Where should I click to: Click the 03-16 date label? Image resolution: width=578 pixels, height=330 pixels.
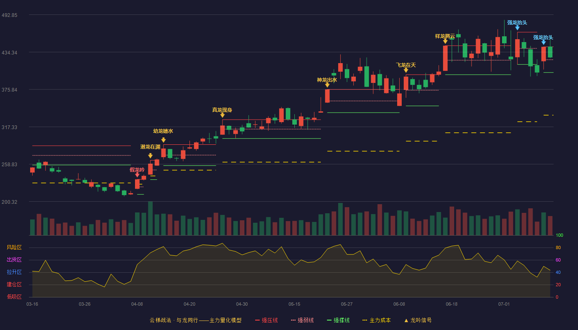point(32,304)
